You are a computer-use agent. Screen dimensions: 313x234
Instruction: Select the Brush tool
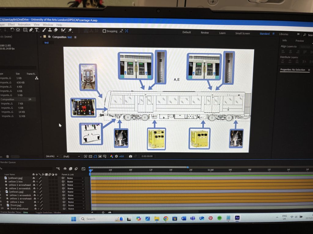point(44,30)
